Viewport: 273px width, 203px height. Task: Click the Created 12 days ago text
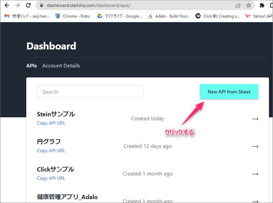[148, 146]
